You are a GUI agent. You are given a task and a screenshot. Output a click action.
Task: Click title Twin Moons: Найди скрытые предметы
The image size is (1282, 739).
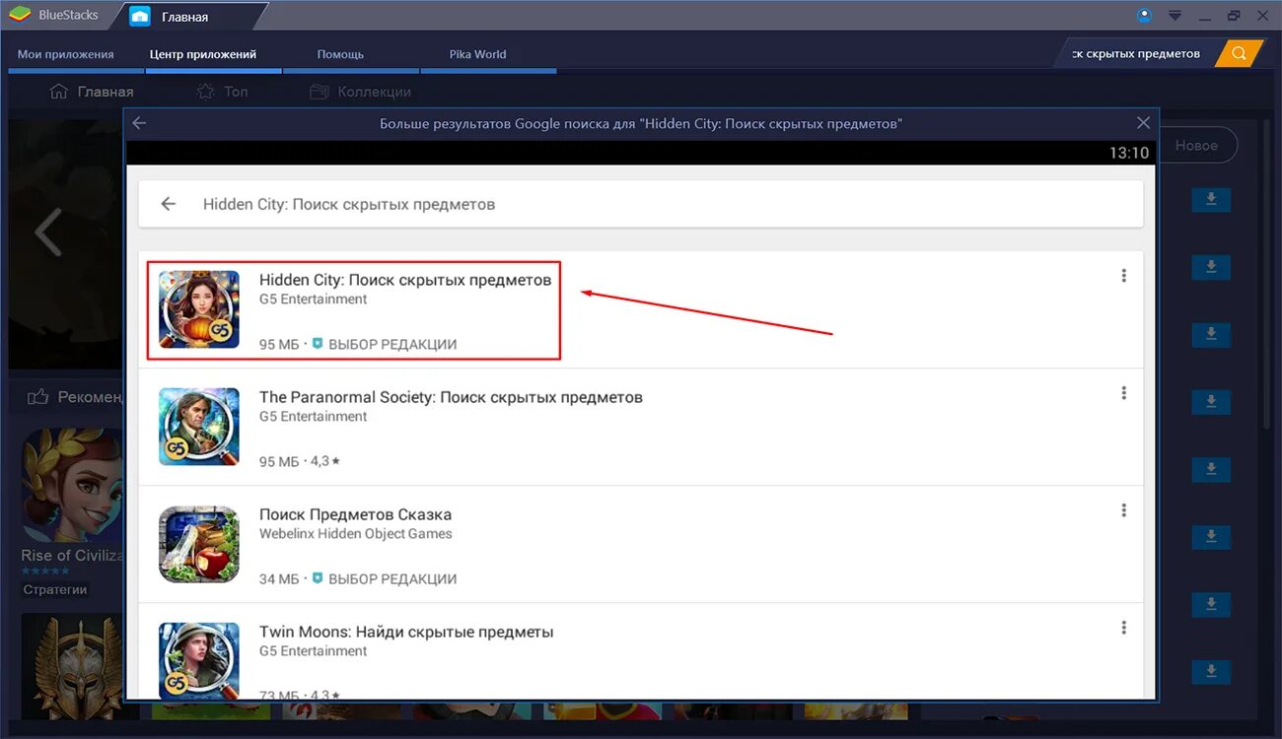point(406,632)
